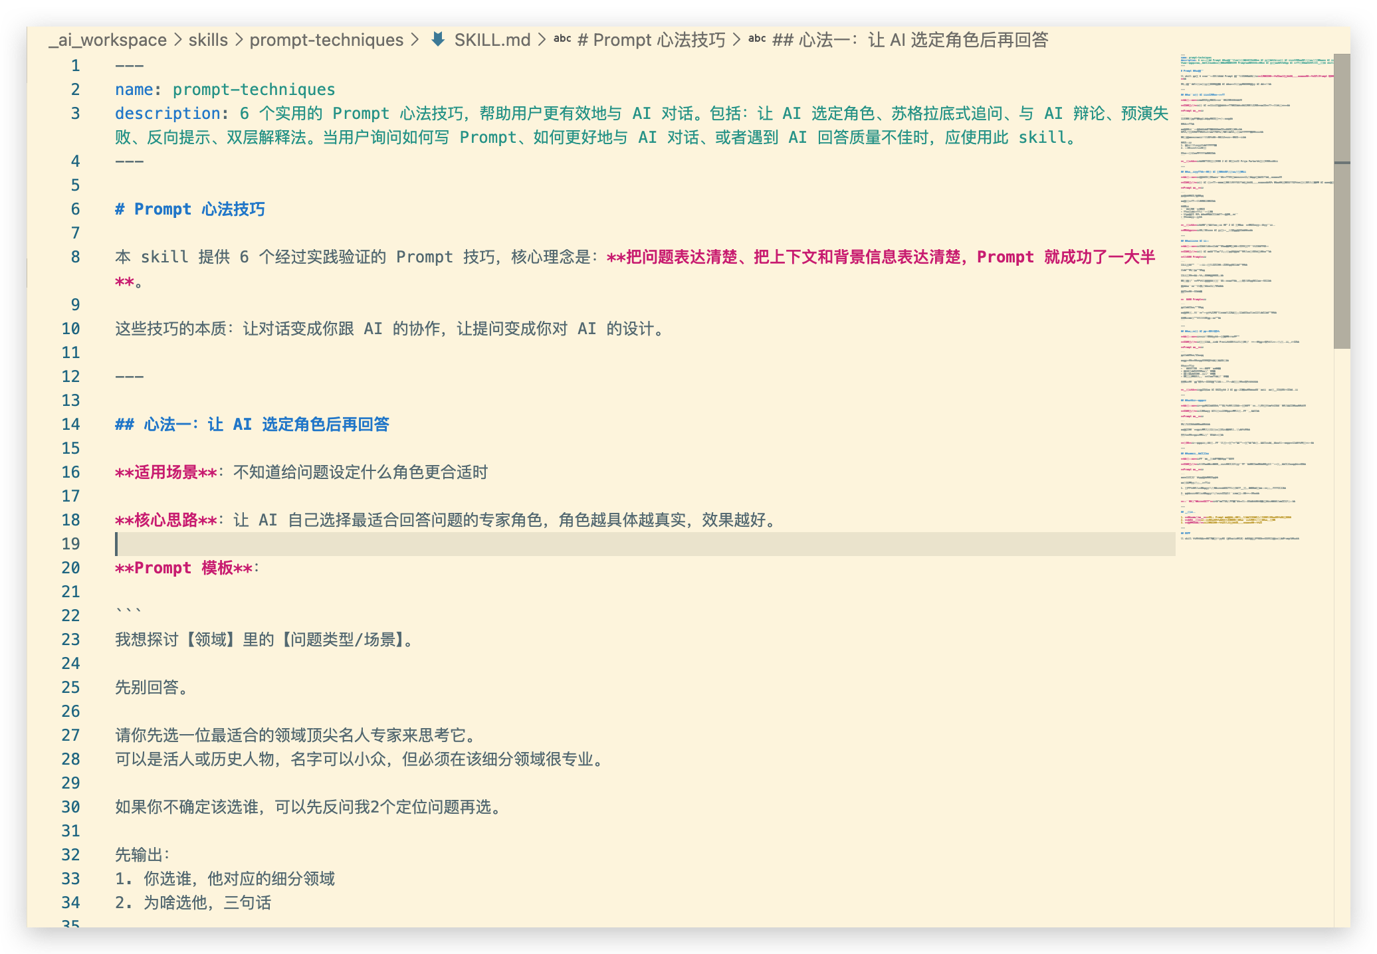Open the _ai_workspace breadcrumb folder
Screen dimensions: 1377x954
coord(108,40)
